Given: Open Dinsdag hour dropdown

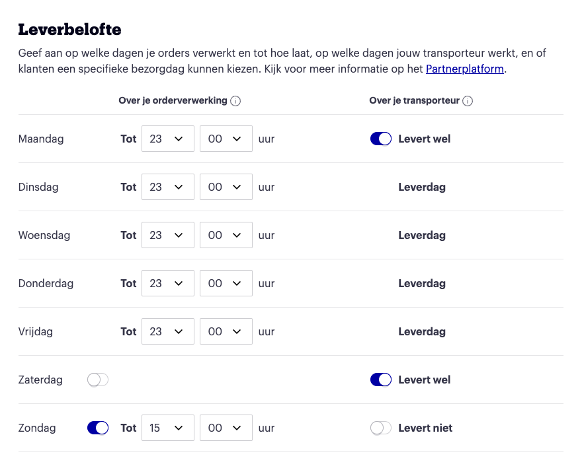Looking at the screenshot, I should [168, 187].
